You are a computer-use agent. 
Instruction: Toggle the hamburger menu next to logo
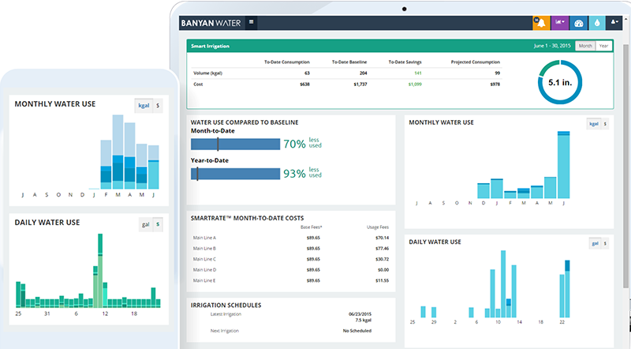pos(251,22)
